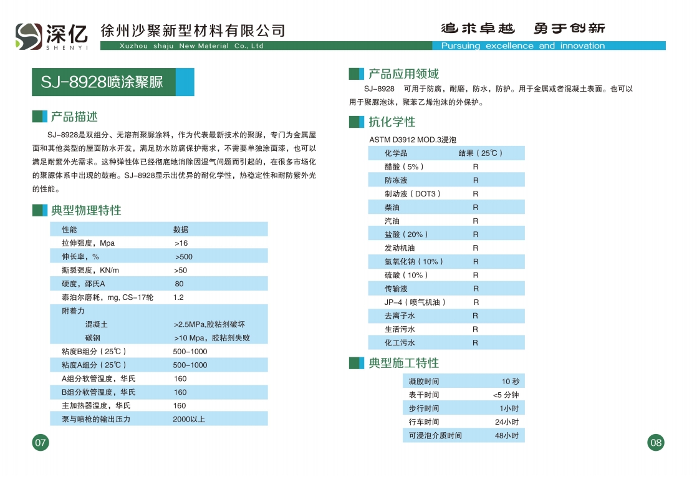Select the "A组分软管温度，华氏" label
The width and height of the screenshot is (697, 492).
coord(99,379)
